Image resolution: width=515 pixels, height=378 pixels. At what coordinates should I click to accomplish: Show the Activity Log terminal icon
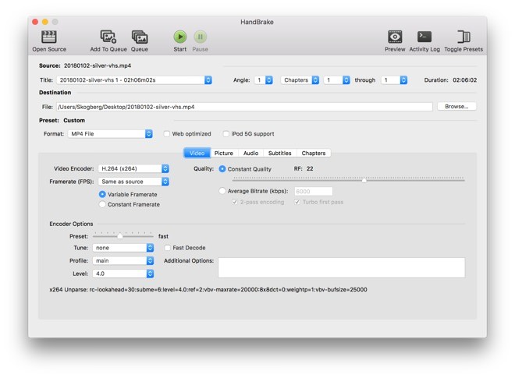point(424,37)
